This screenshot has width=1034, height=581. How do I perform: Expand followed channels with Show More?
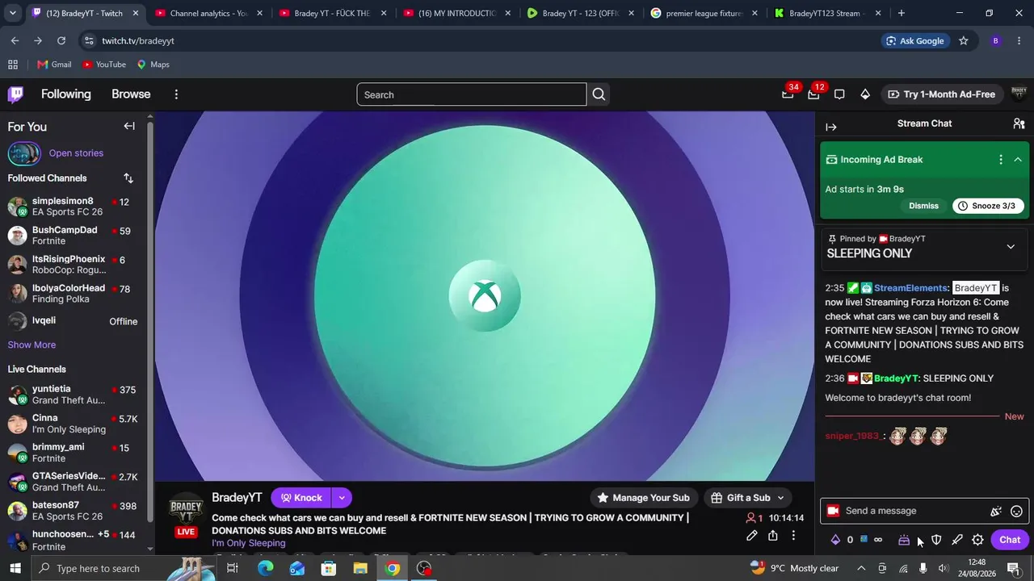(x=32, y=345)
